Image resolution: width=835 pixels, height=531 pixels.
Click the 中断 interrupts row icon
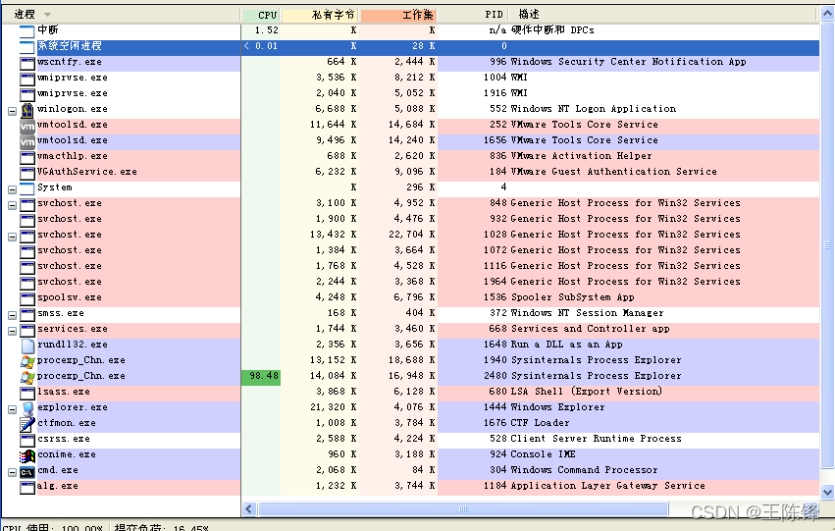point(27,31)
